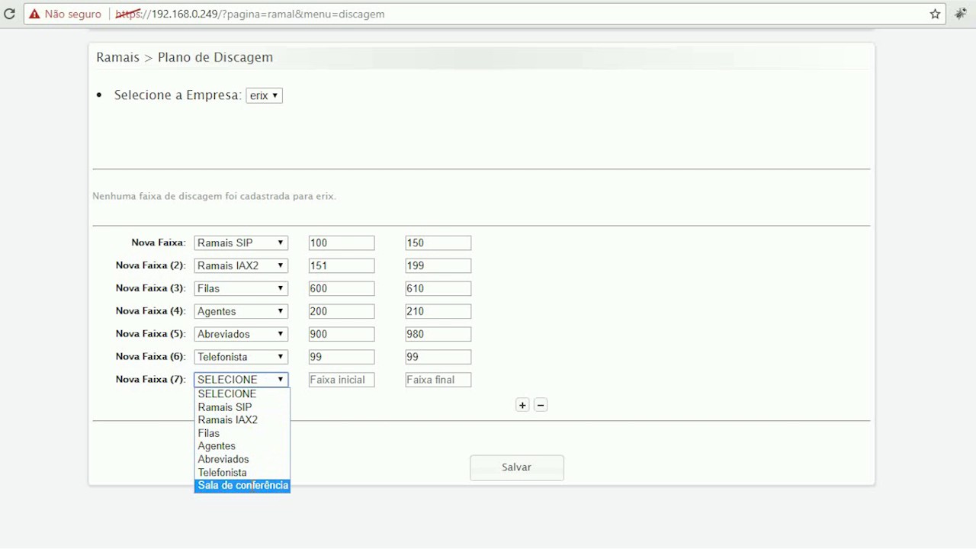Collapse the Nova Faixa (7) SELECIONE dropdown
Viewport: 976px width, 549px height.
pos(241,380)
